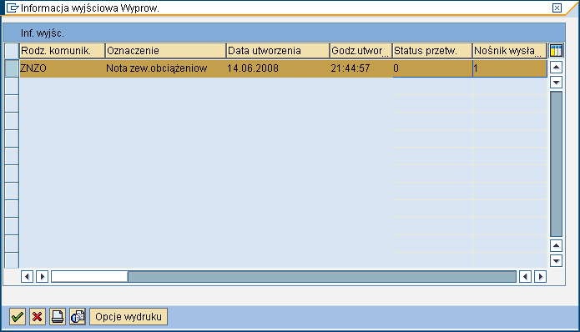Click the Rodz. komunik. column header

[62, 51]
